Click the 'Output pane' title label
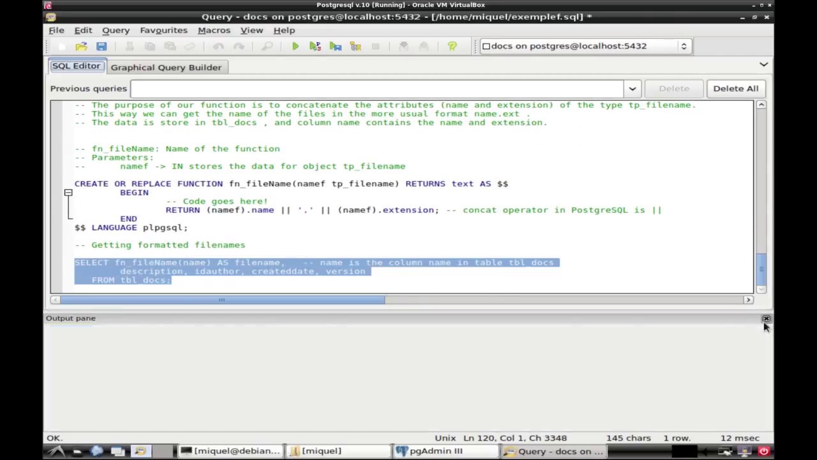The height and width of the screenshot is (460, 817). click(70, 318)
